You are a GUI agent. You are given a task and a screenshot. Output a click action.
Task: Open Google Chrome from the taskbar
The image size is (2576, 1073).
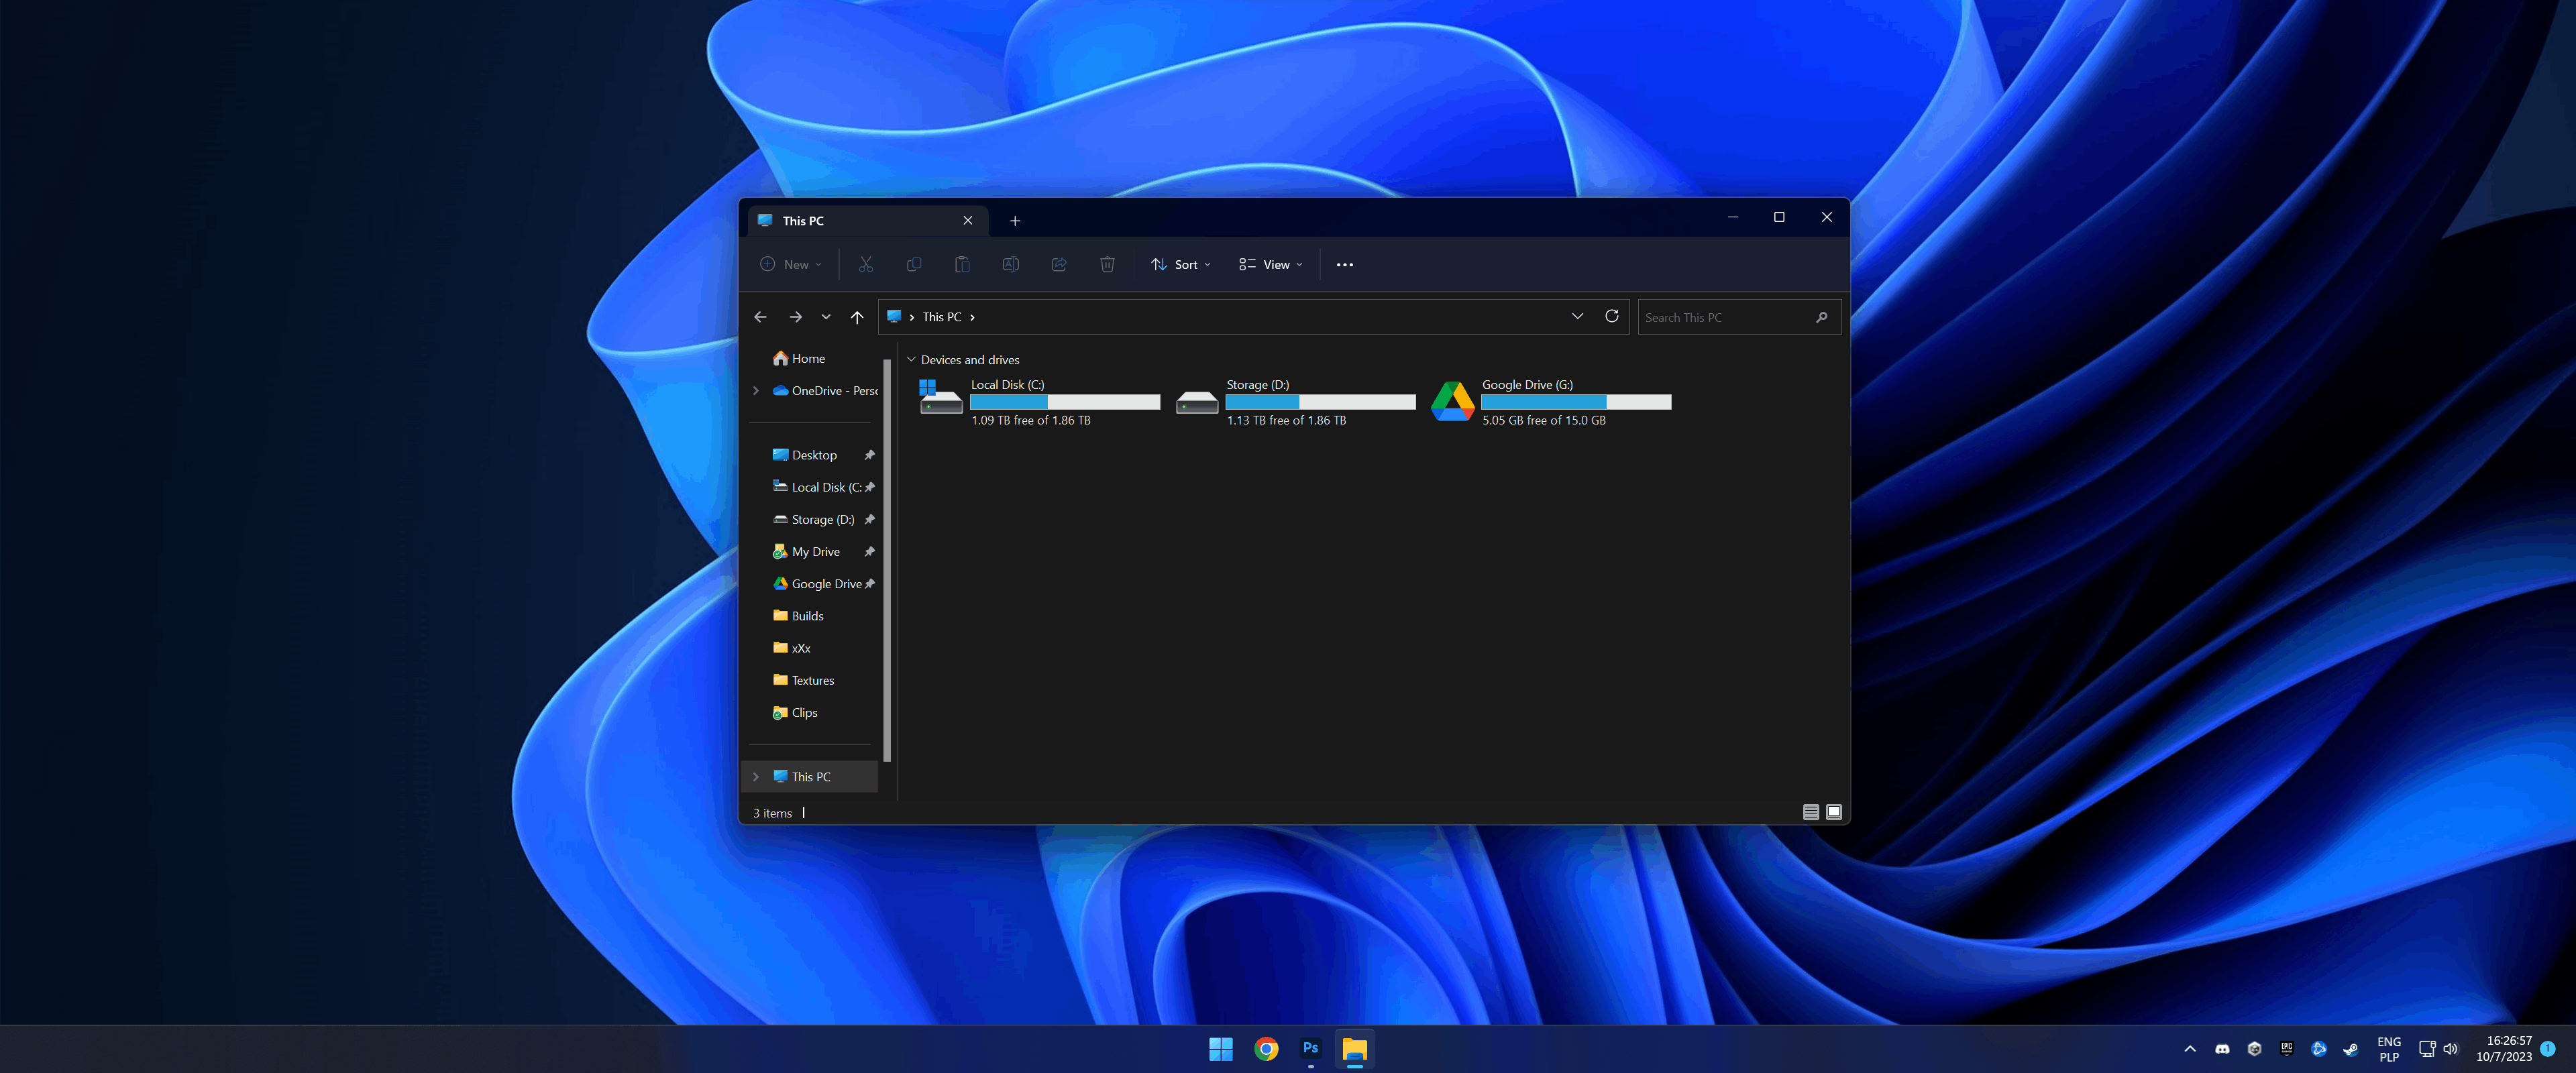click(x=1266, y=1048)
